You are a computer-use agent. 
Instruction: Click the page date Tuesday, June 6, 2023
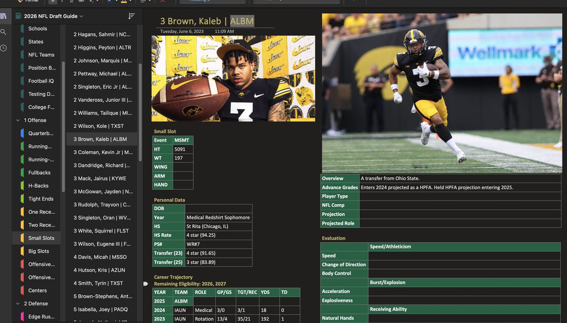[182, 32]
